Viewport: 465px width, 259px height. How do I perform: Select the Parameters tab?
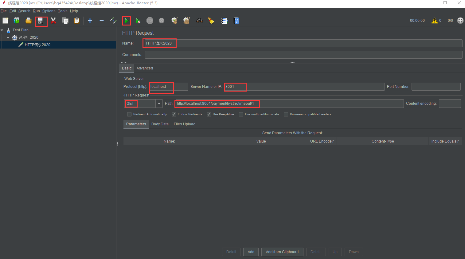tap(136, 124)
